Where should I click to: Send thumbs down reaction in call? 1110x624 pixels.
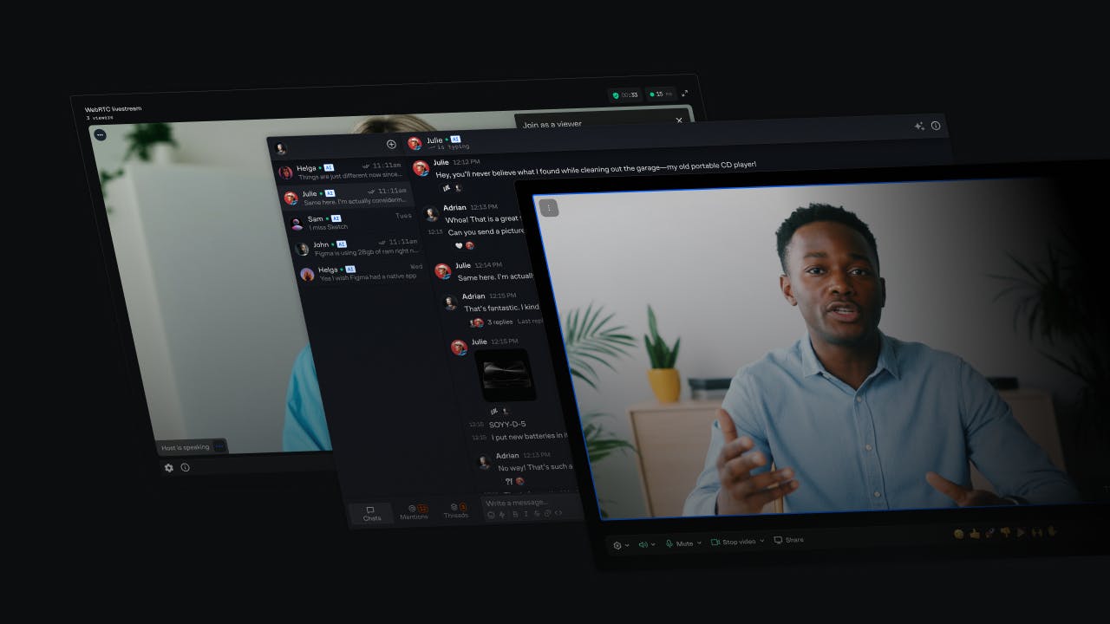(x=1005, y=533)
